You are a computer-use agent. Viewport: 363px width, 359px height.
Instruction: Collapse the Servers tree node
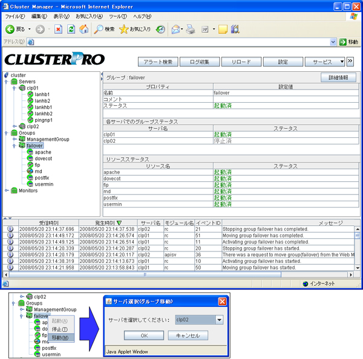tap(6, 81)
